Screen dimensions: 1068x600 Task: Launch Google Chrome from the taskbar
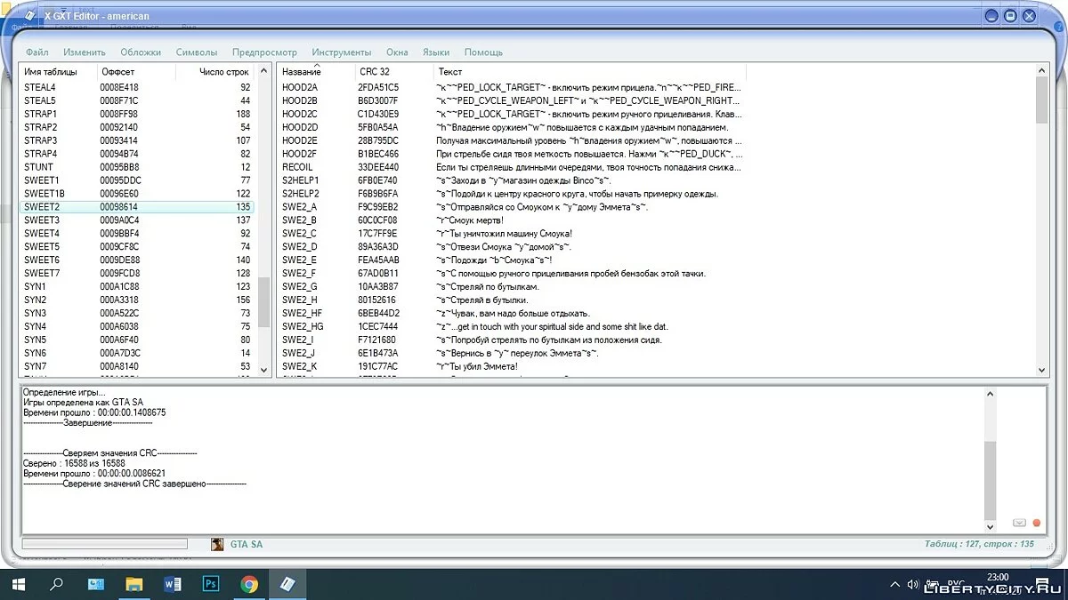point(250,584)
